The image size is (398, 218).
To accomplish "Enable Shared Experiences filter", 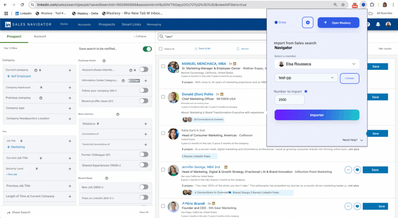I will tap(144, 165).
